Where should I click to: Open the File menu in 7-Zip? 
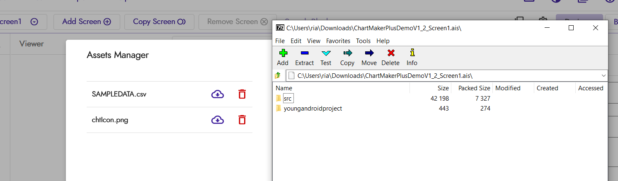280,41
